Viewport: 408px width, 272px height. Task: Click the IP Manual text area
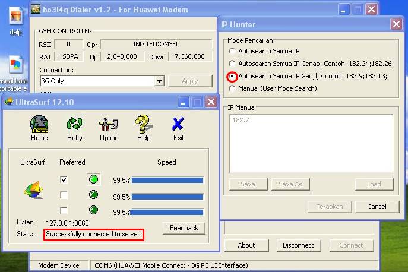point(311,144)
